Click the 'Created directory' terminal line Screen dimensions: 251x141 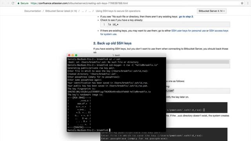click(93, 74)
